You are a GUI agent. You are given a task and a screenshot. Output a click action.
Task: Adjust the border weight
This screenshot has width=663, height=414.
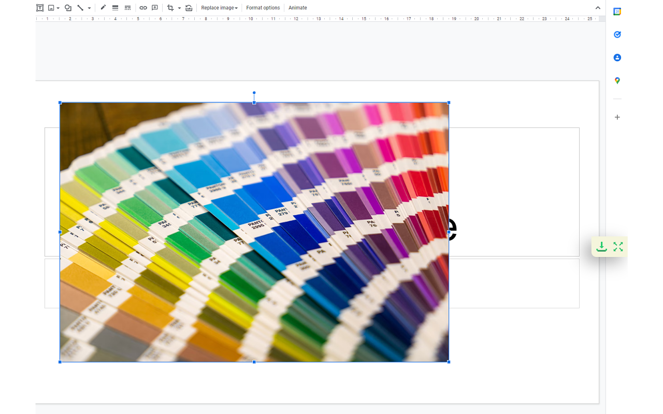click(x=114, y=8)
